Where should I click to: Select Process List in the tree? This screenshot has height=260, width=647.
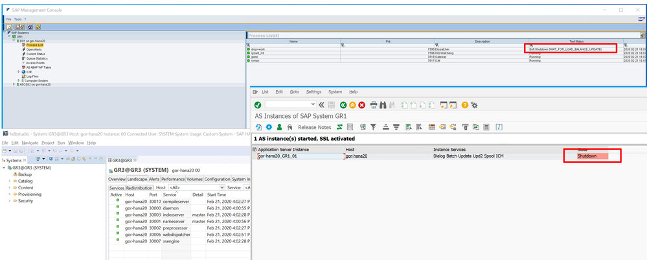pyautogui.click(x=35, y=45)
